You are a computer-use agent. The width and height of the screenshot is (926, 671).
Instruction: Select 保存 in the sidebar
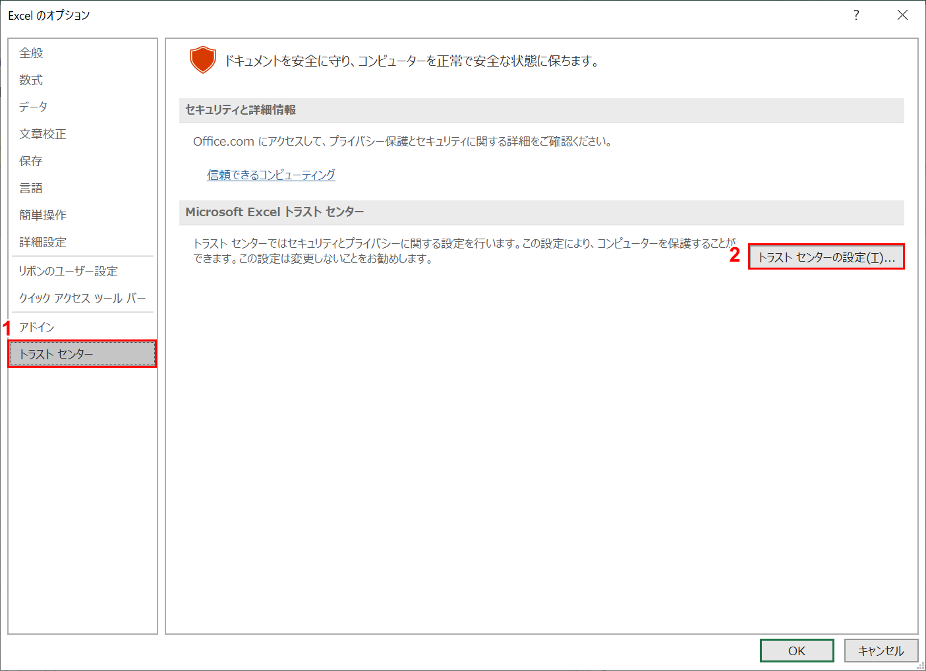click(82, 161)
